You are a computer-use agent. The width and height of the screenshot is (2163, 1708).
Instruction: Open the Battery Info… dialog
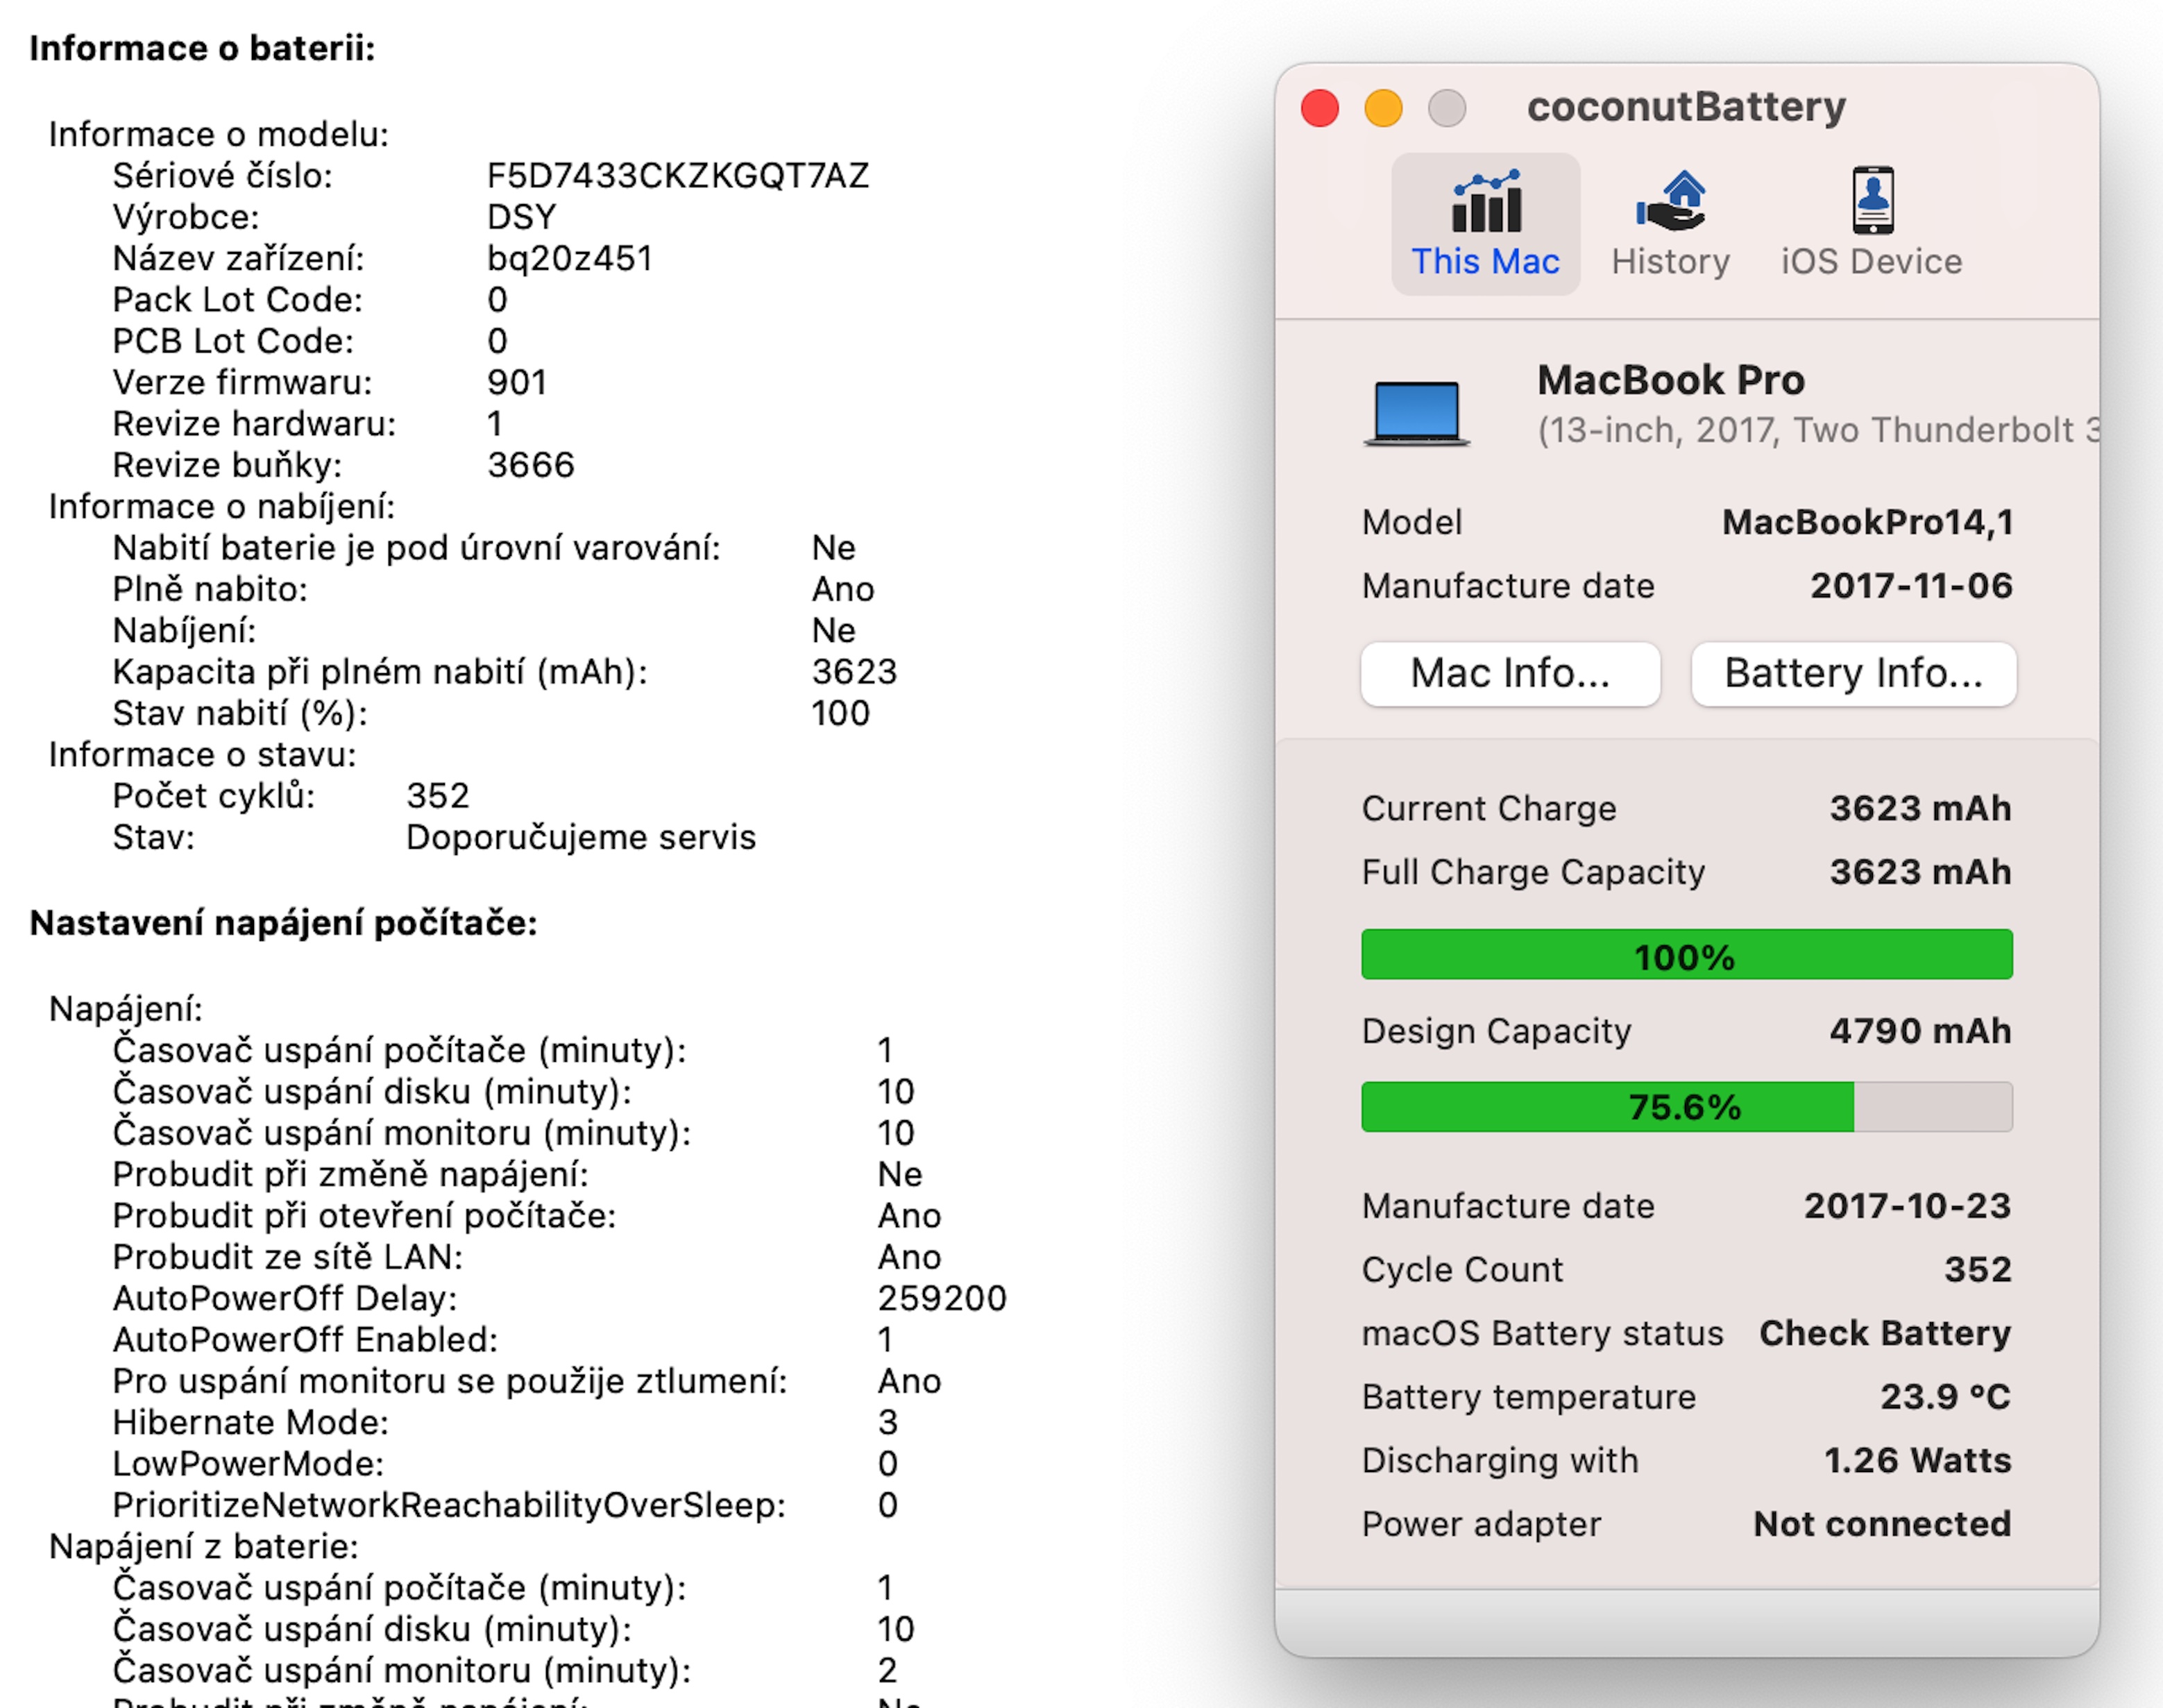tap(1853, 674)
